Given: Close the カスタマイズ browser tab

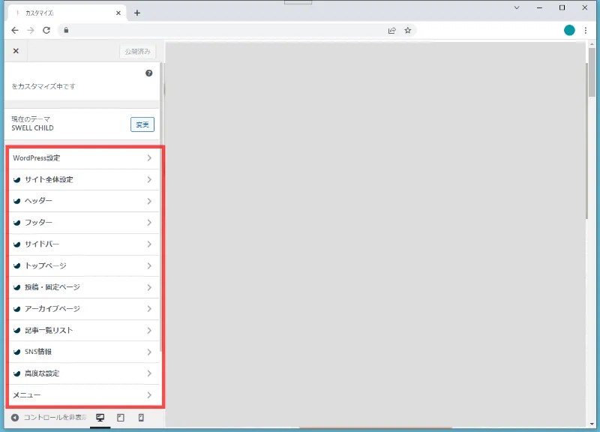Looking at the screenshot, I should point(118,13).
